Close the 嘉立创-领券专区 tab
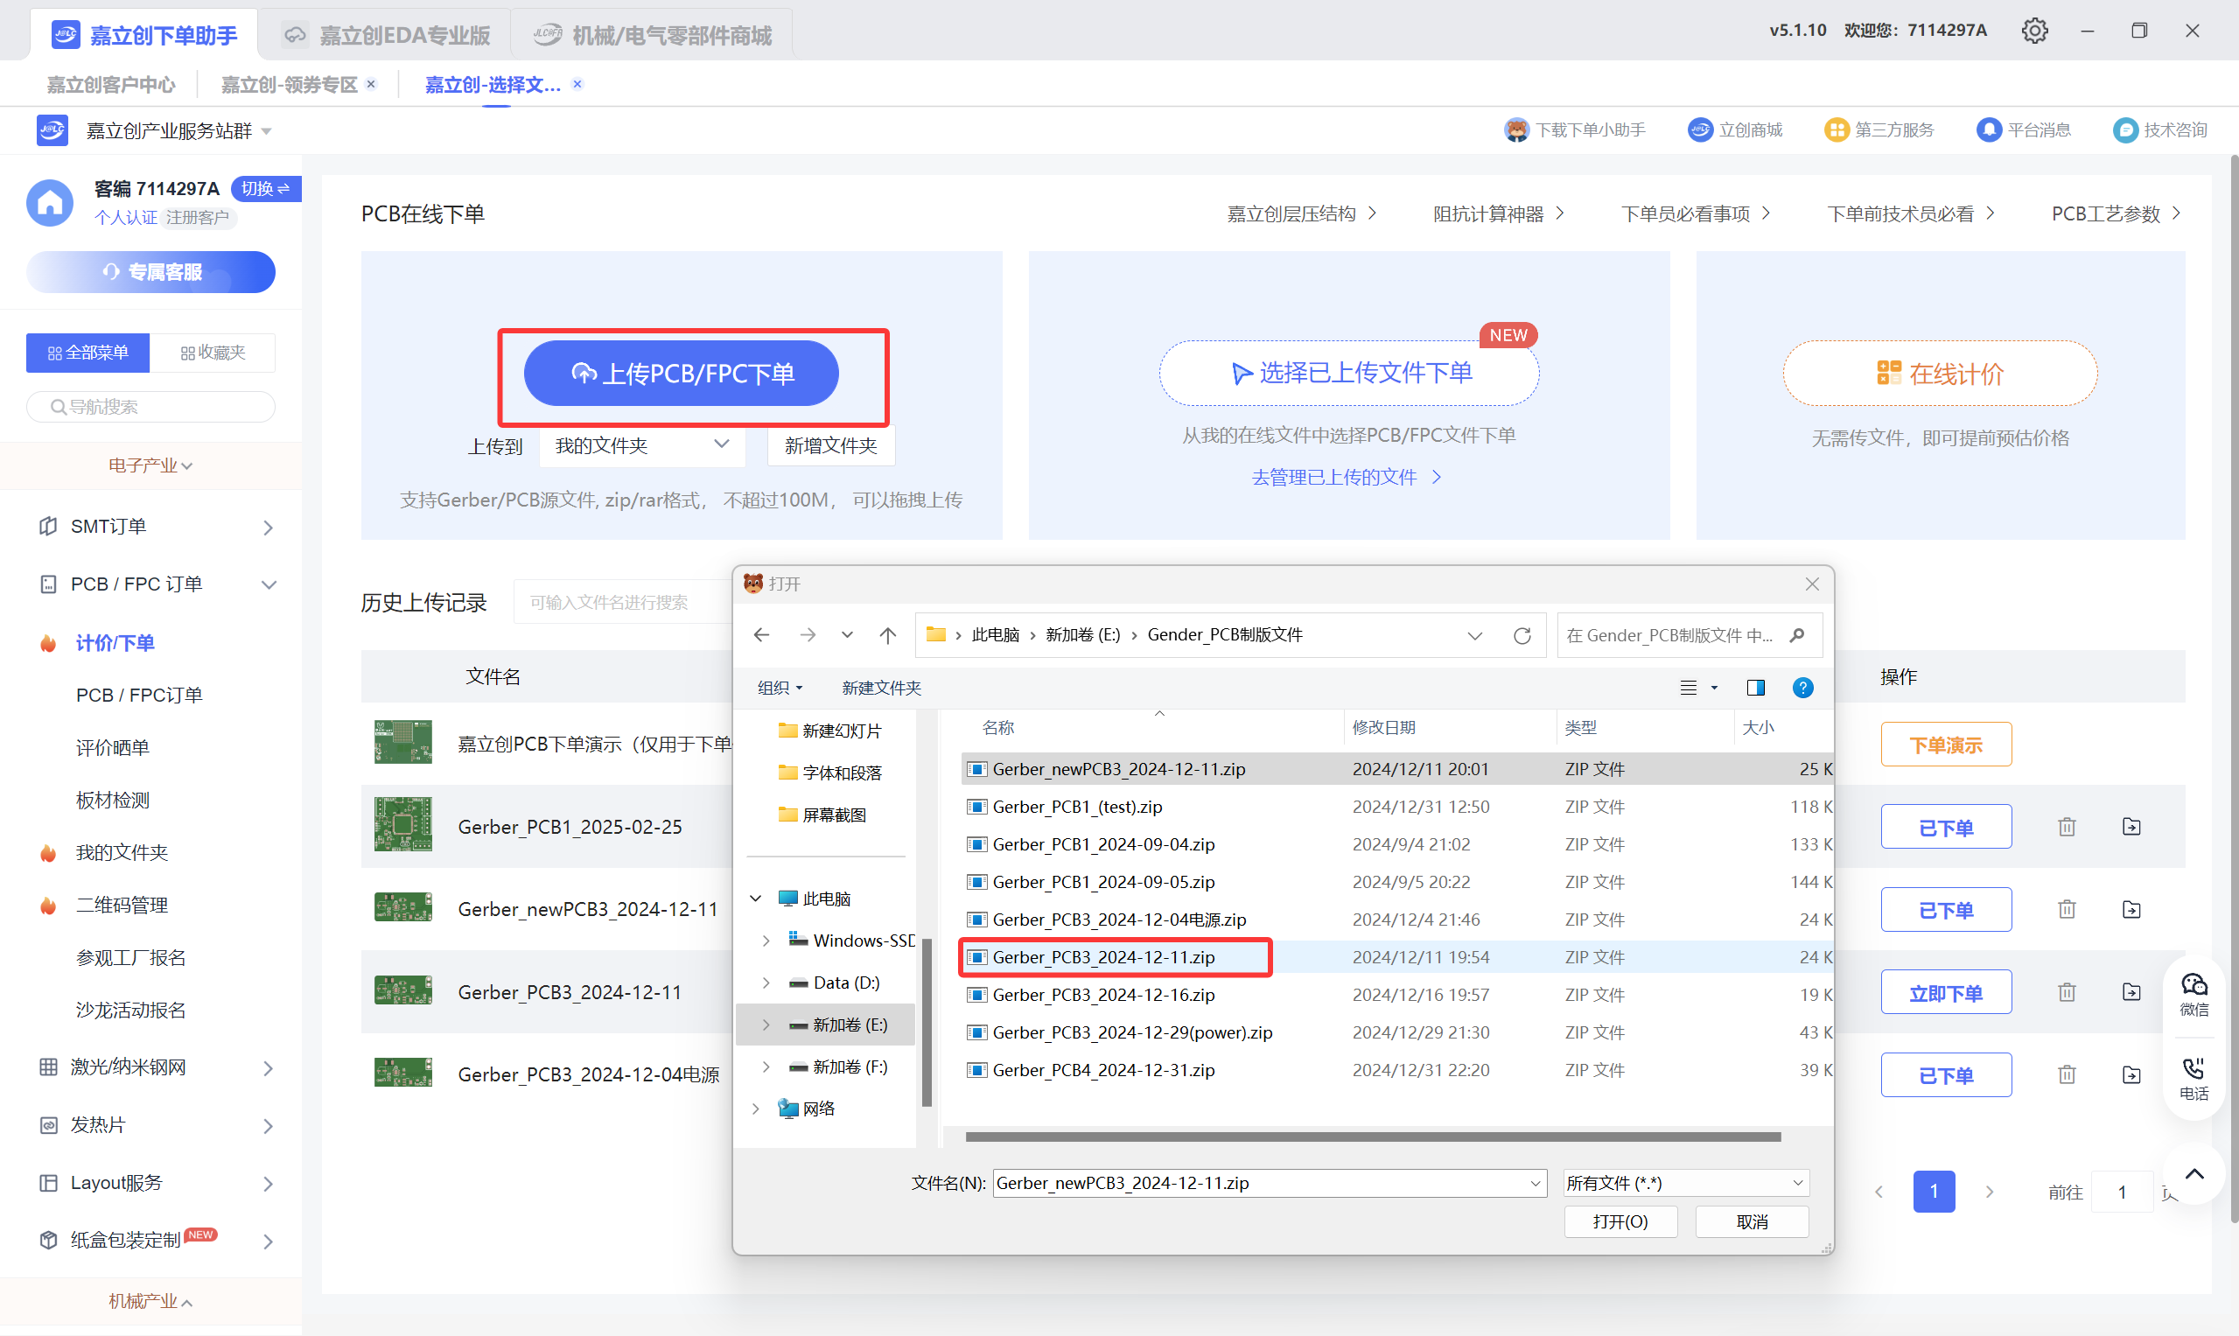Viewport: 2239px width, 1336px height. 371,85
